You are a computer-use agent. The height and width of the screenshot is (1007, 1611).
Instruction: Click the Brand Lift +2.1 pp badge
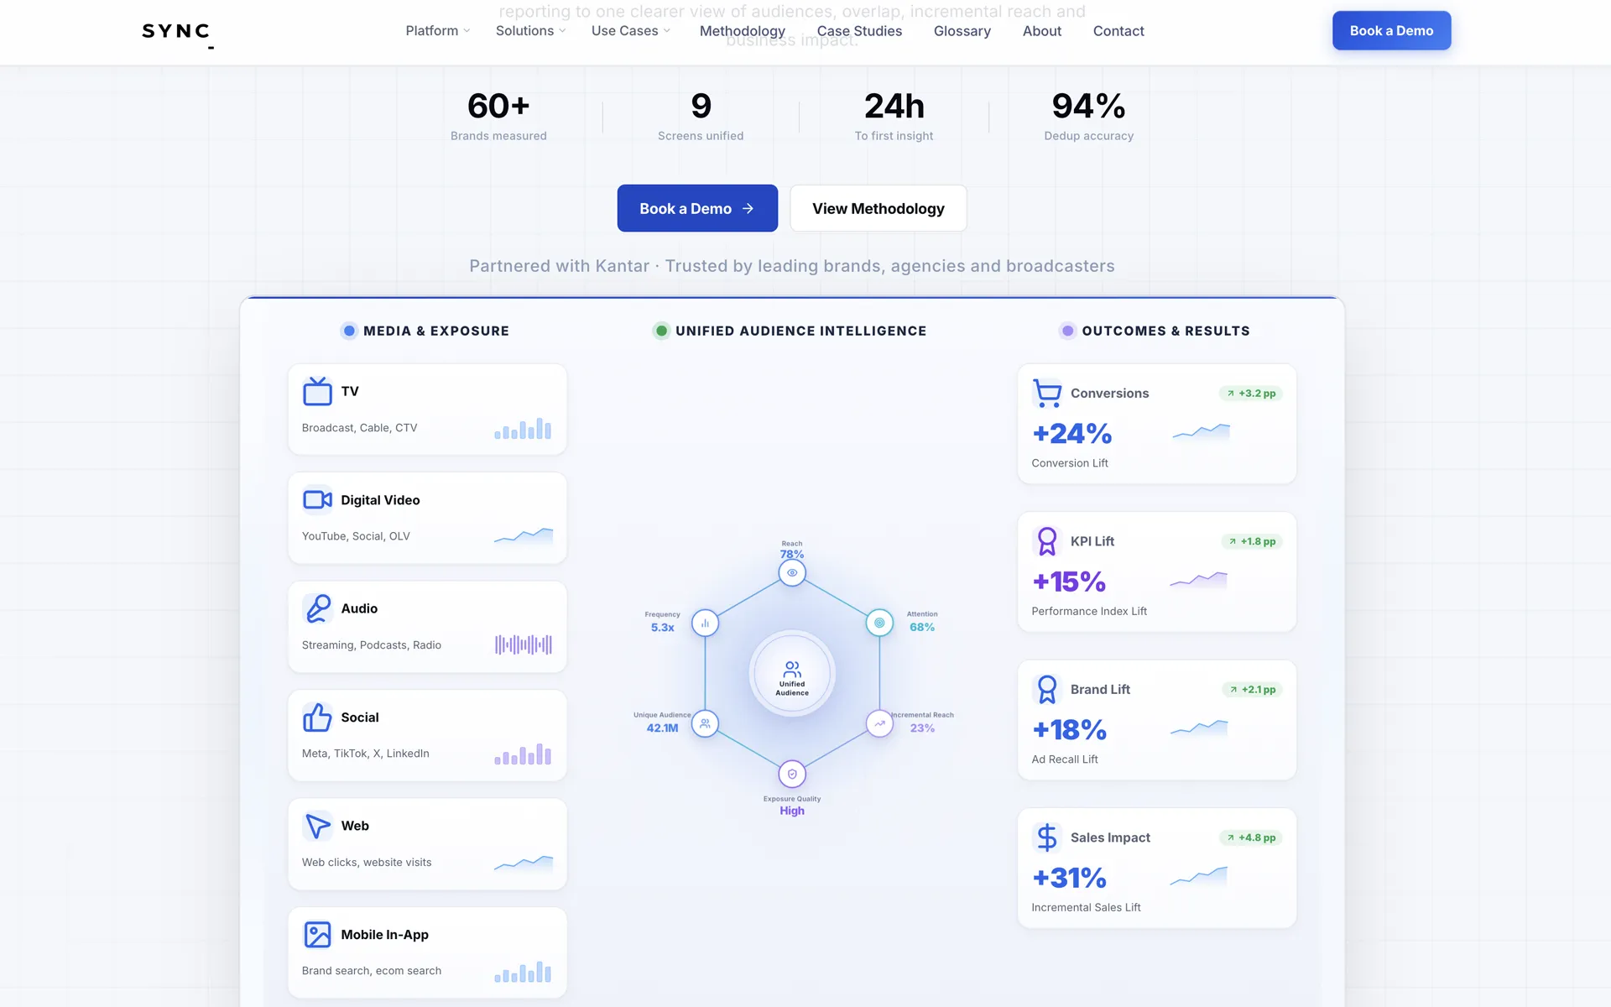[1252, 690]
